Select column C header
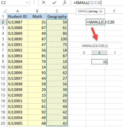123x127 pixels. coord(57,11)
